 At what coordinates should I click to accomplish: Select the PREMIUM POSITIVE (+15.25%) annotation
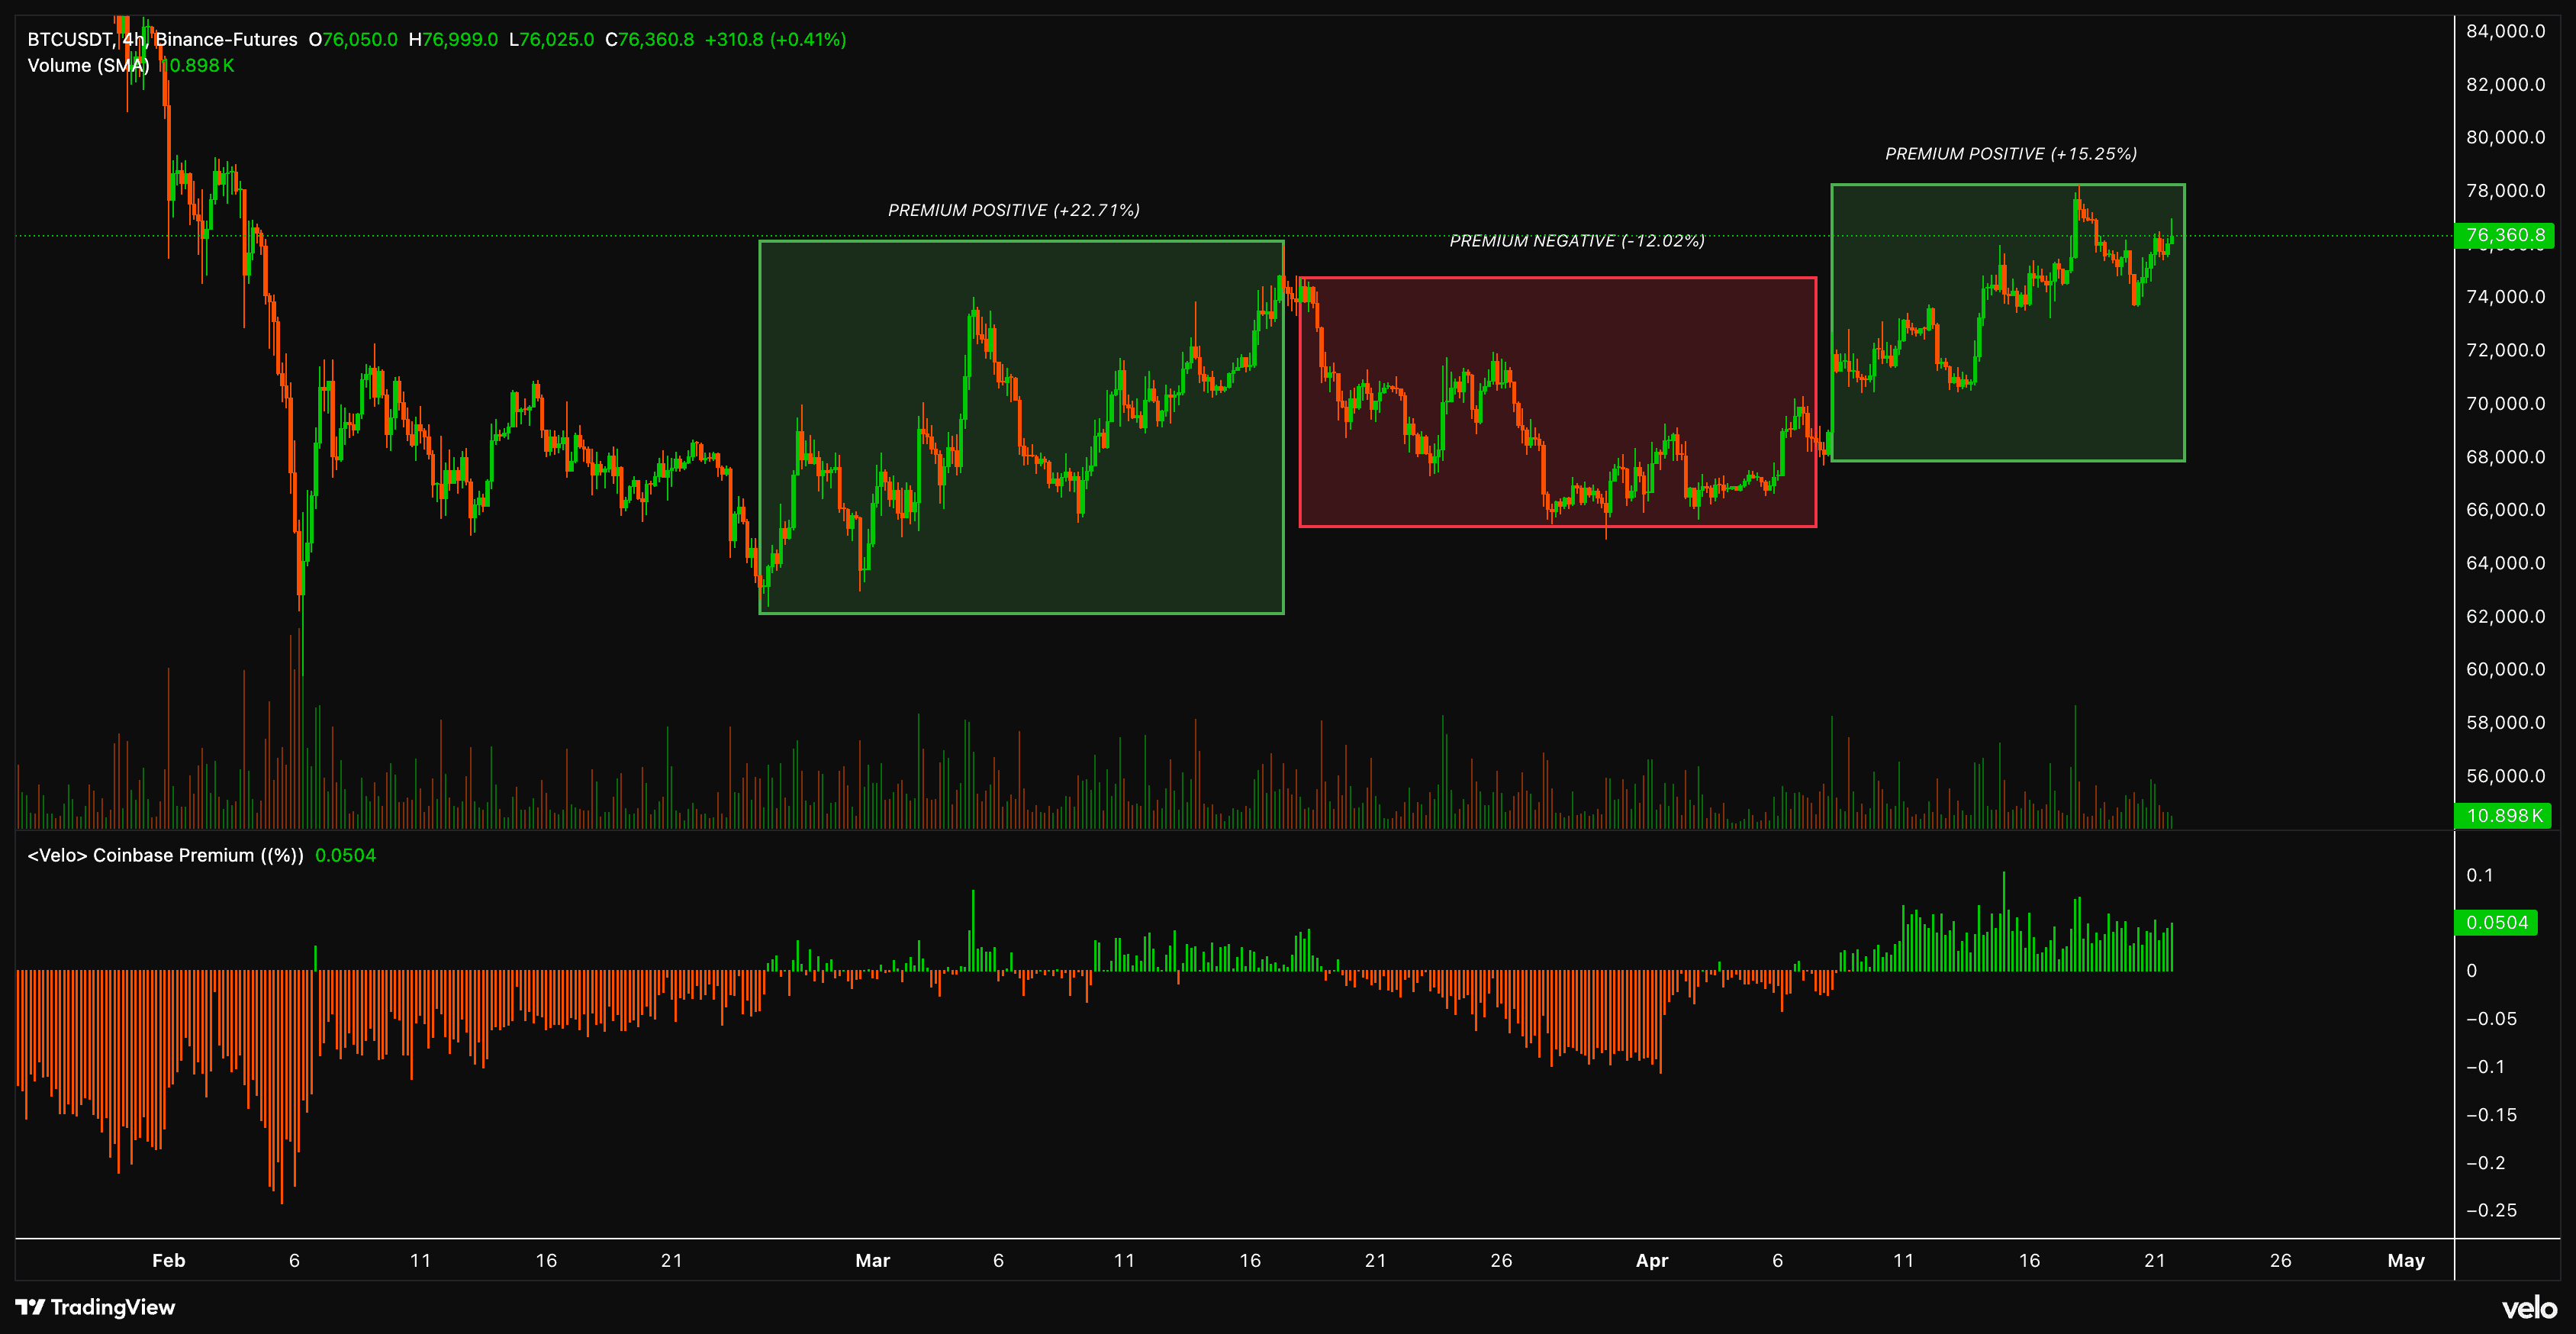tap(2011, 154)
